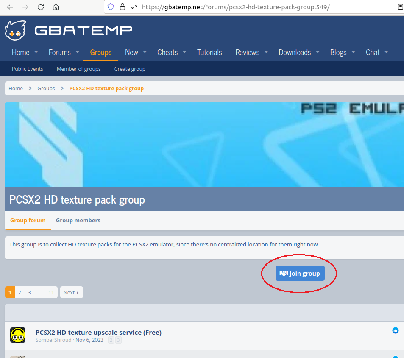Viewport: 404px width, 358px height.
Task: Click the group description text about HD texture packs
Action: (x=164, y=244)
